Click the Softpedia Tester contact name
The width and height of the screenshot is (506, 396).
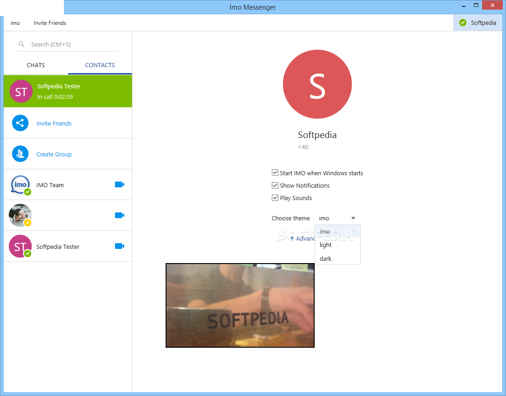point(58,247)
